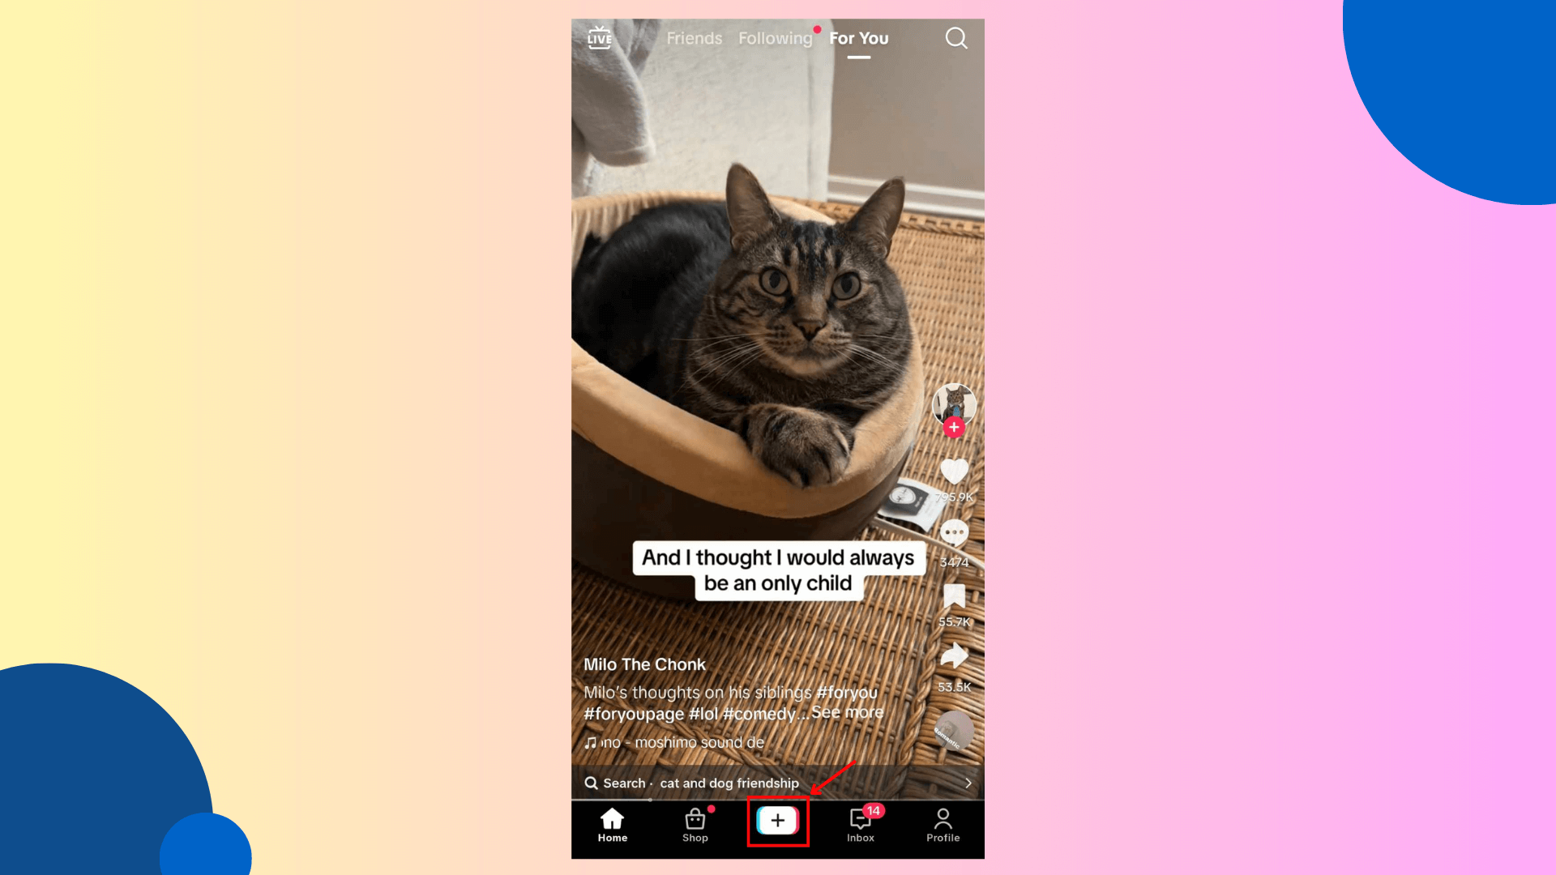The width and height of the screenshot is (1556, 875).
Task: Tap the Profile icon in bottom nav
Action: point(943,822)
